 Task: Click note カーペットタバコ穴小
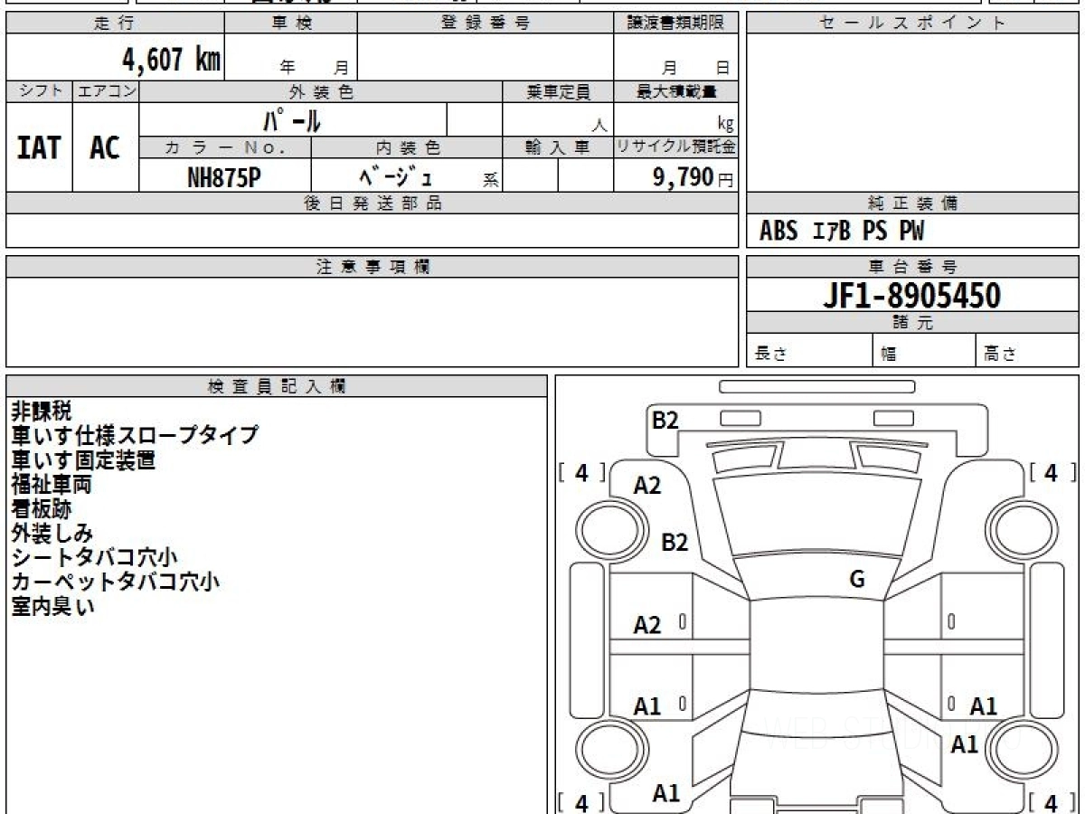(115, 582)
